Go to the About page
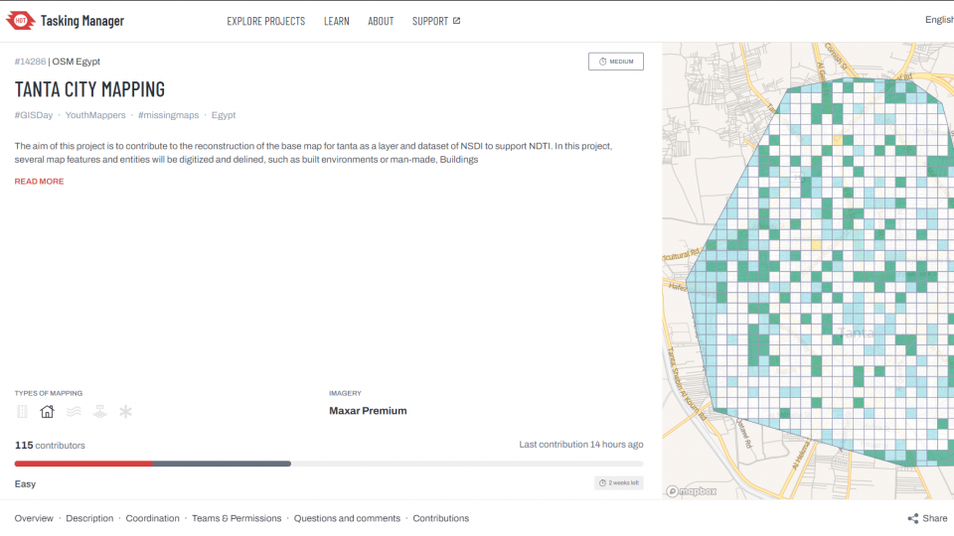The width and height of the screenshot is (954, 536). pyautogui.click(x=381, y=21)
